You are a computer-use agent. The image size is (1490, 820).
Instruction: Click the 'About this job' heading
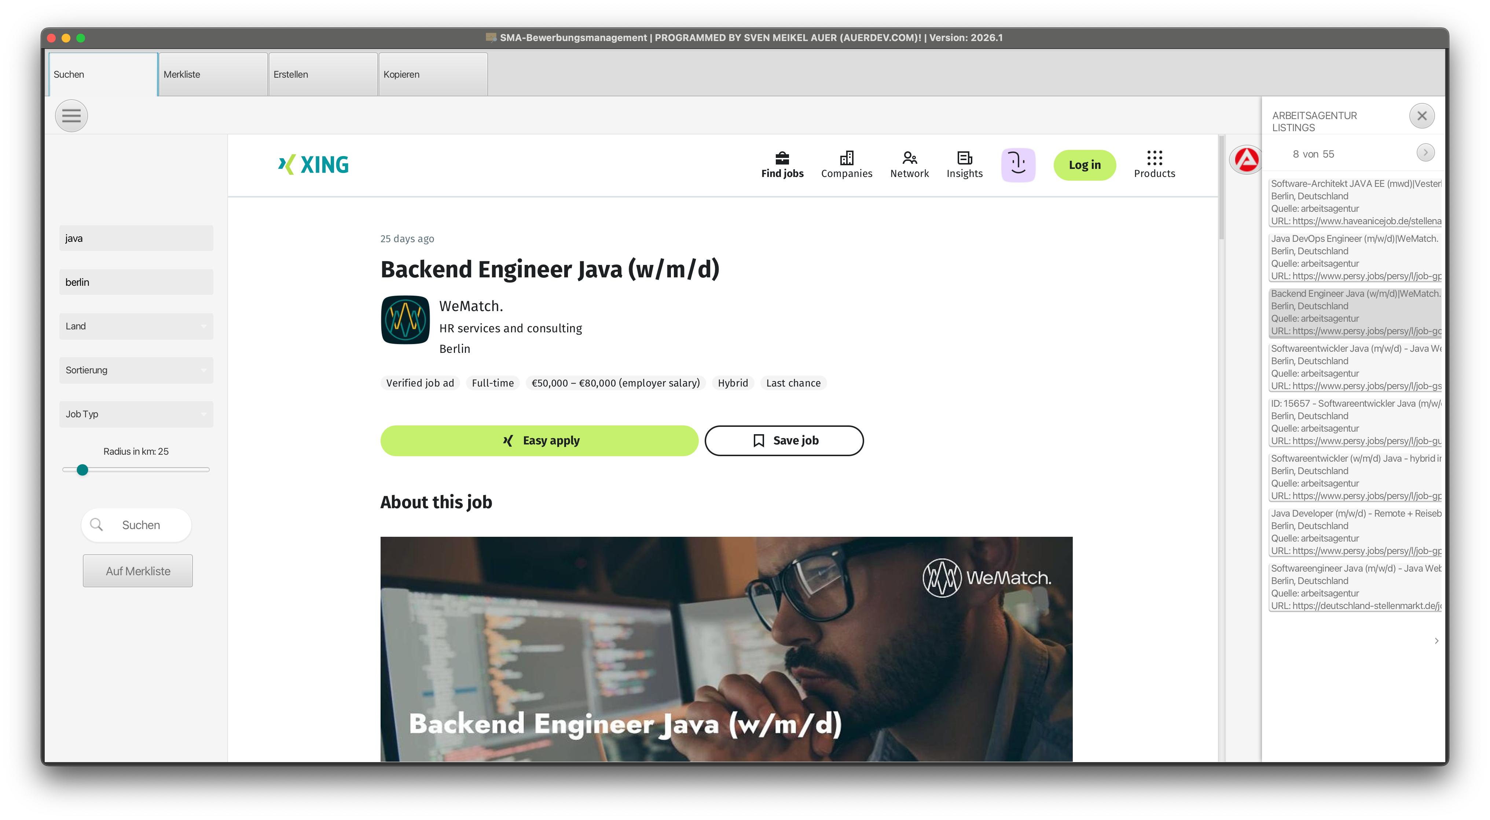436,502
